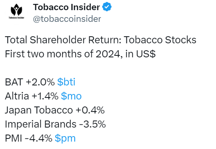Select the -3.5% return figure
The width and height of the screenshot is (216, 149).
(x=92, y=124)
